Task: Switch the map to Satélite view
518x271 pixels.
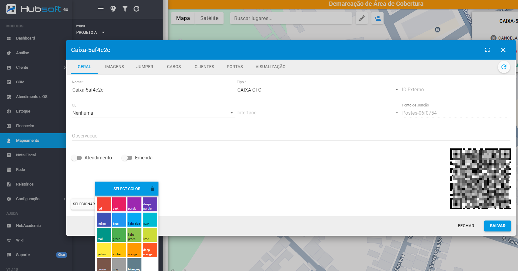Action: (209, 18)
